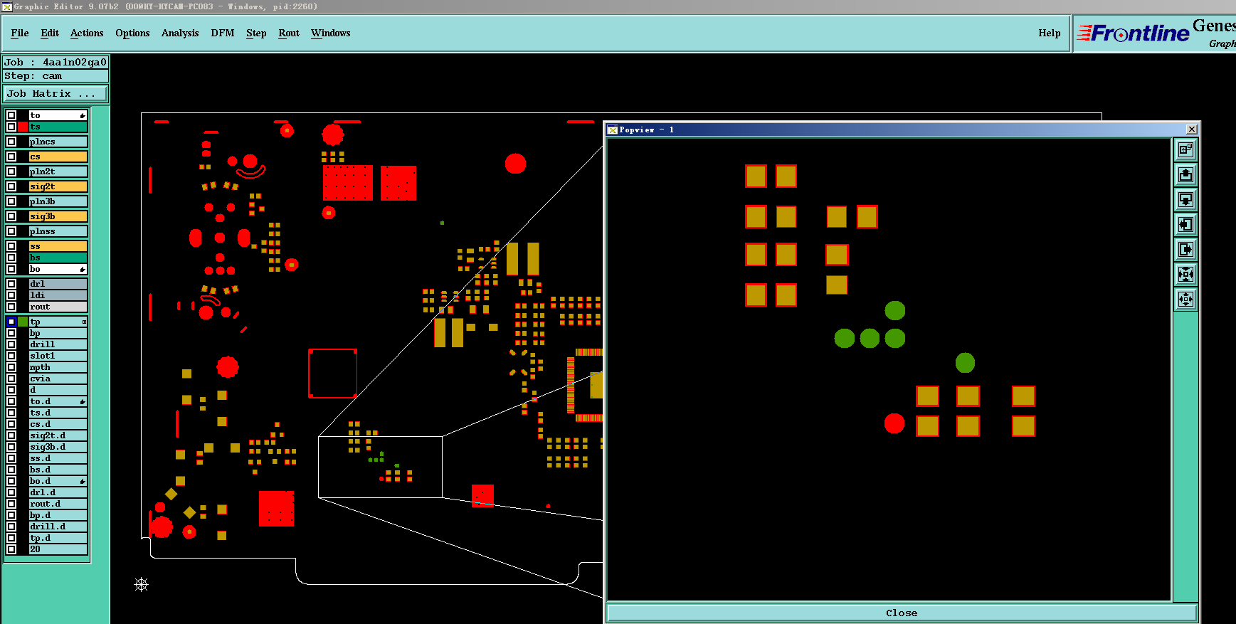Click the Close button in Popview
This screenshot has height=624, width=1236.
click(x=902, y=613)
